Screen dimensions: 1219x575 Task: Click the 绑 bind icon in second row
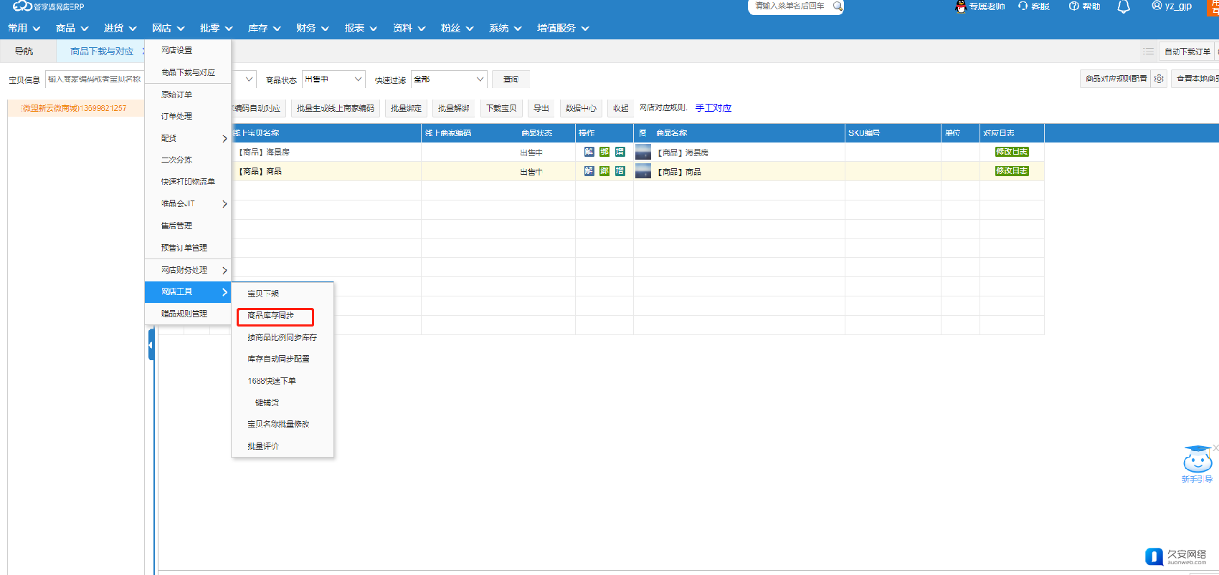604,171
